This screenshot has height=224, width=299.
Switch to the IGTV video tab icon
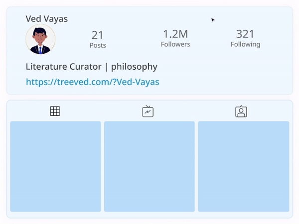tap(148, 111)
